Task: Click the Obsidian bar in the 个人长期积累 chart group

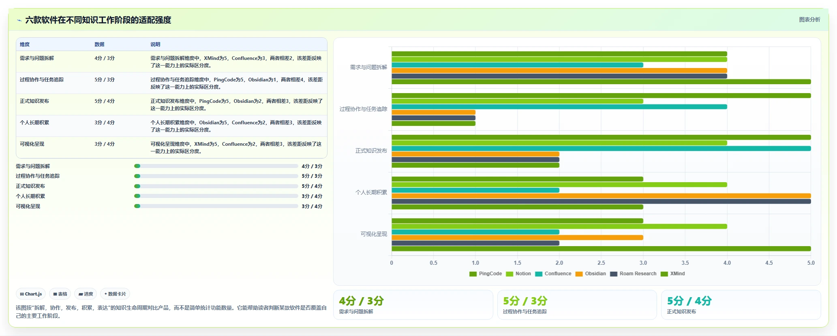Action: click(x=601, y=196)
